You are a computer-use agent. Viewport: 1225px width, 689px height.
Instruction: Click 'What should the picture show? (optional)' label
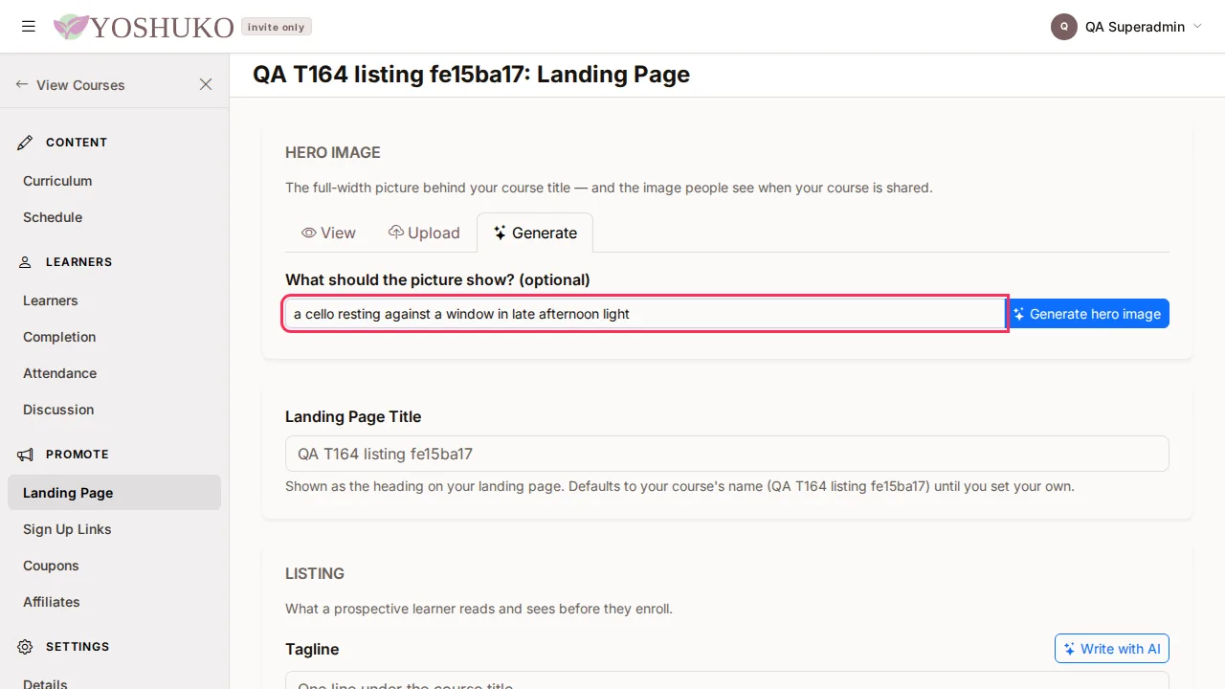click(x=437, y=279)
